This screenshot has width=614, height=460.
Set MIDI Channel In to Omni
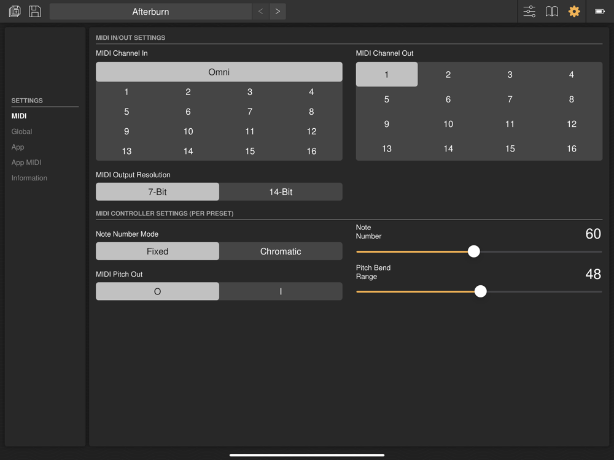[x=219, y=72]
